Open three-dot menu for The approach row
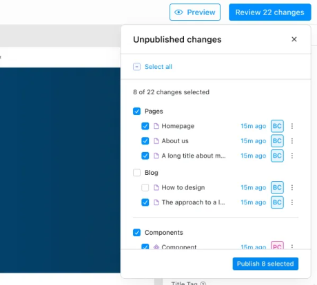The width and height of the screenshot is (317, 285). pos(292,202)
